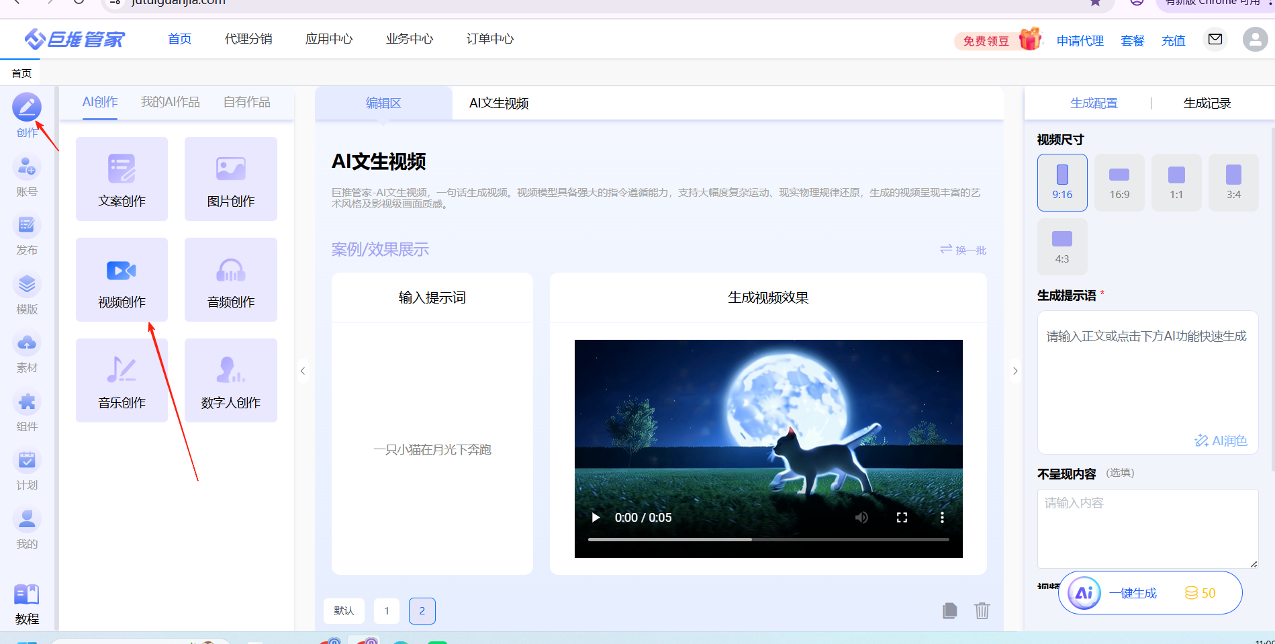Choose the 1:1 video size
The image size is (1275, 644).
[1176, 183]
